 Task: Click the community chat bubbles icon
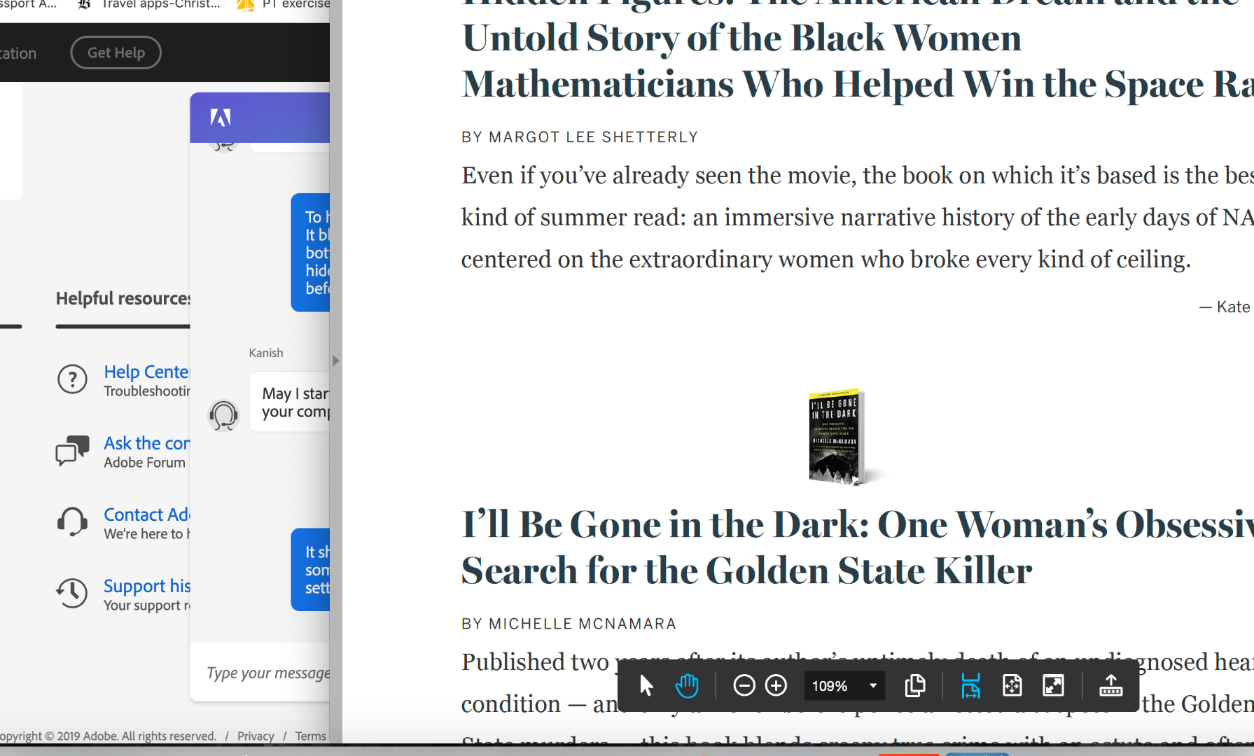click(x=72, y=451)
